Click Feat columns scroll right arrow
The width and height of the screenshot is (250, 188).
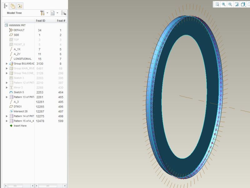click(65, 186)
